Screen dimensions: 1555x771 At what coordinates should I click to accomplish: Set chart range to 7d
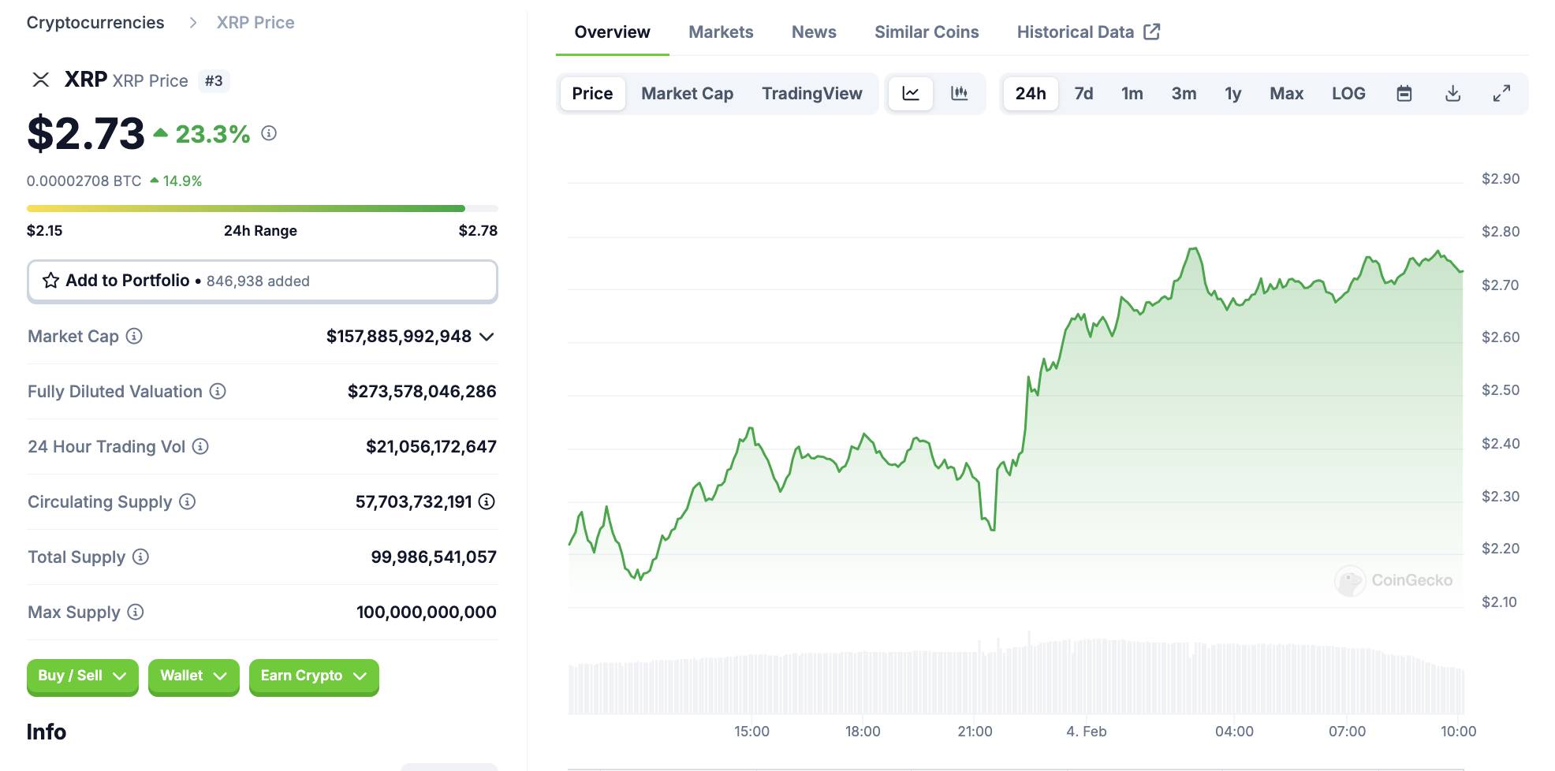1083,93
